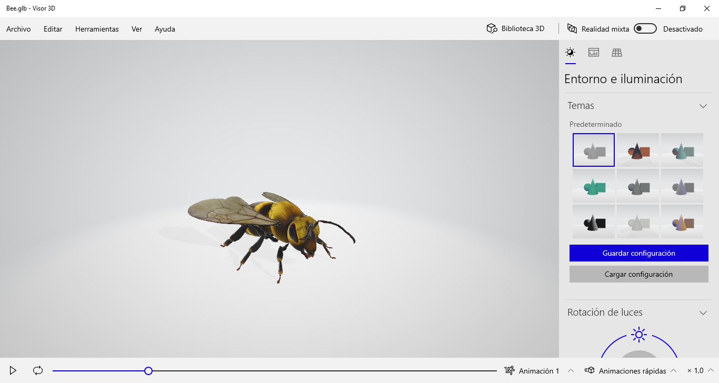Viewport: 719px width, 383px height.
Task: Select the faded white shapes theme
Action: 638,221
